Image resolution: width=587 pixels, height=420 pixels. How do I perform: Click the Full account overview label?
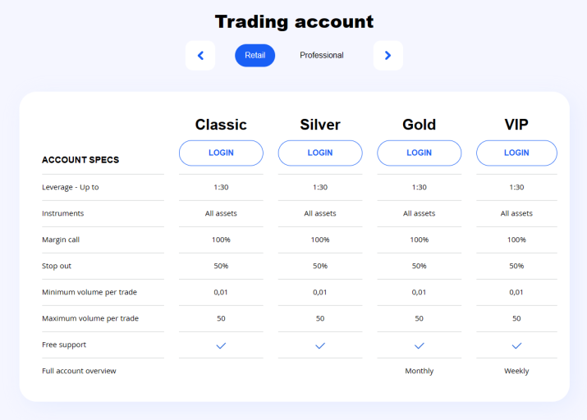(79, 371)
